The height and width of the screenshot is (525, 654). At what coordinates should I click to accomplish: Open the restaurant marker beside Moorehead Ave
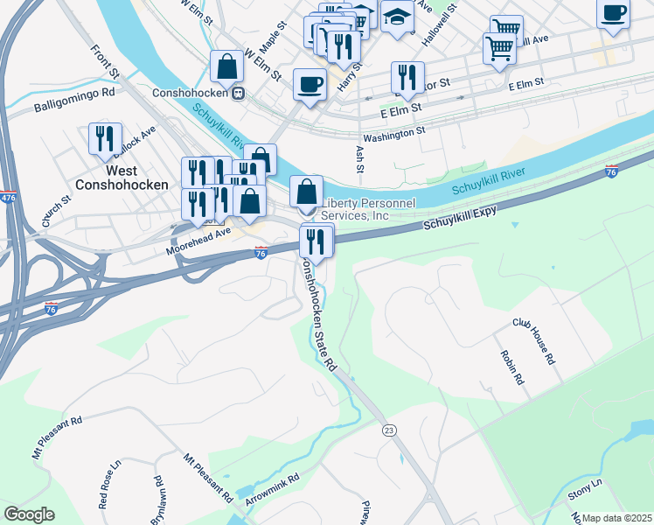pos(198,206)
